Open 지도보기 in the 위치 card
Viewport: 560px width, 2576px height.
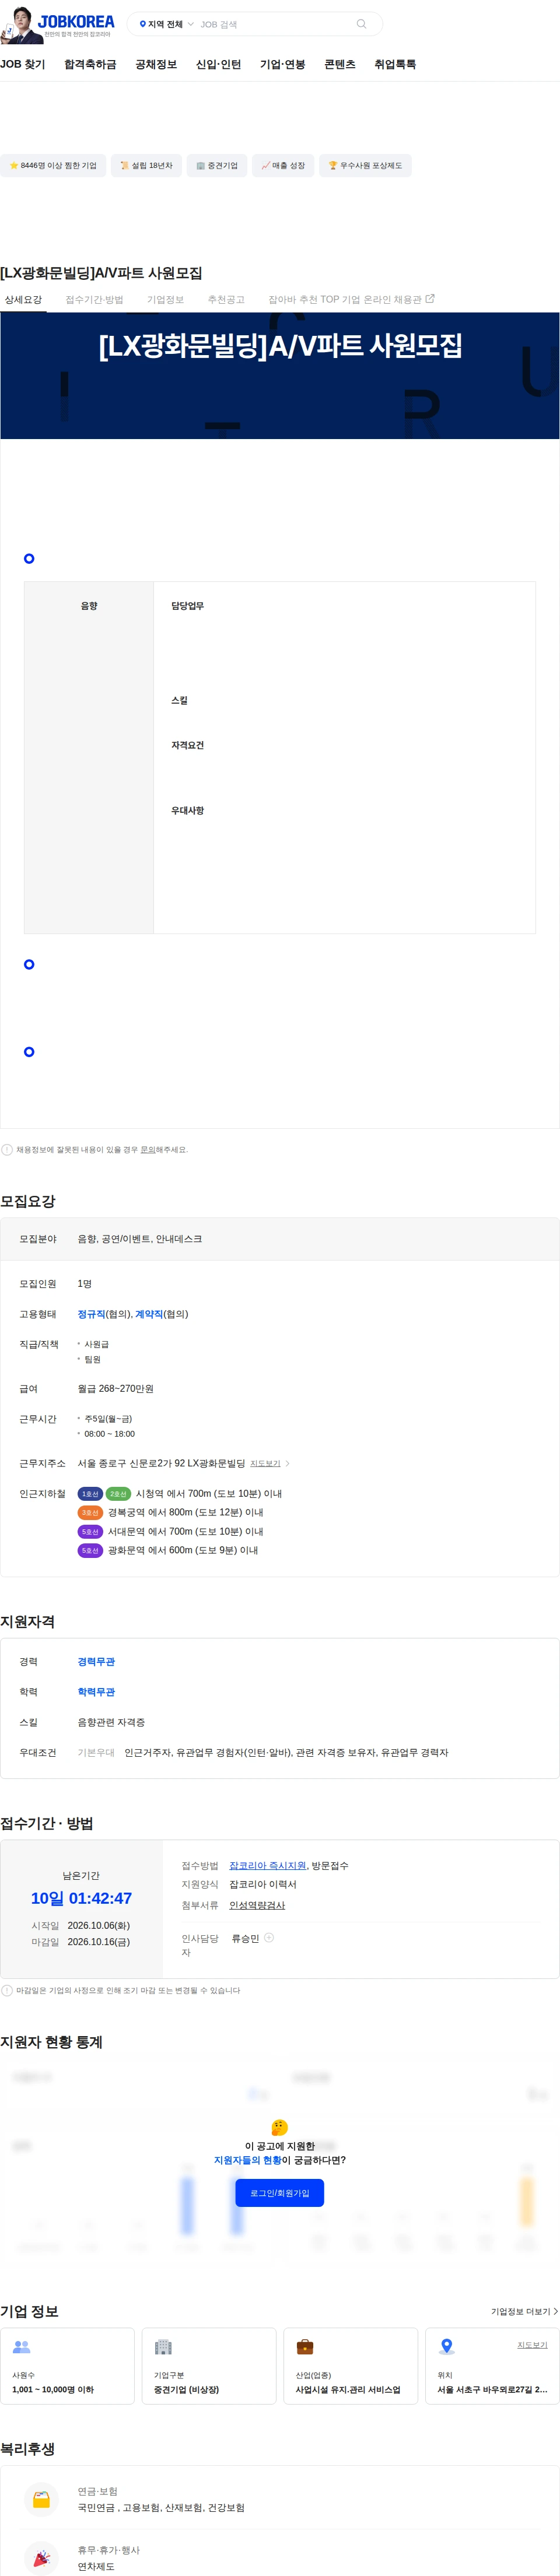[x=532, y=2345]
